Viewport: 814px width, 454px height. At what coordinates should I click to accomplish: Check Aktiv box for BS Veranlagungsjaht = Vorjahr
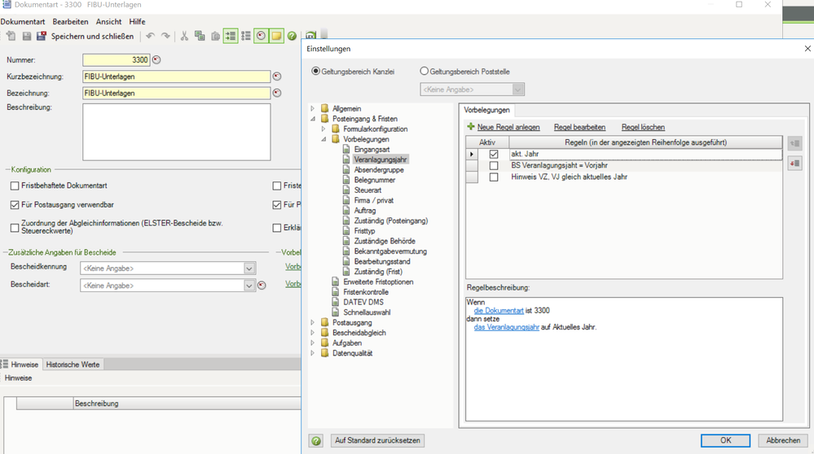(494, 165)
